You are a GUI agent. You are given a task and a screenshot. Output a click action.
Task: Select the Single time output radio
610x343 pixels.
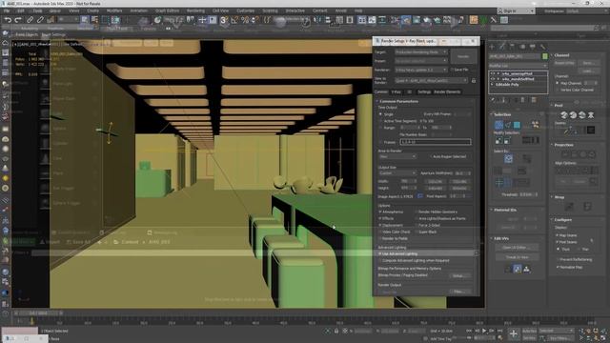[x=380, y=114]
